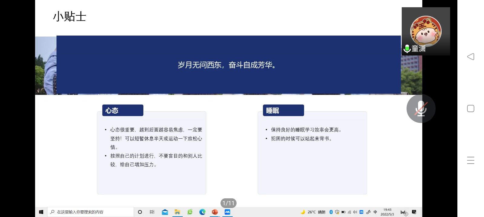The height and width of the screenshot is (217, 484).
Task: Open File Explorer from the taskbar
Action: (177, 212)
